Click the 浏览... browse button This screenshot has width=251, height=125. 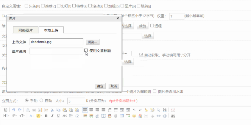[x=92, y=42]
